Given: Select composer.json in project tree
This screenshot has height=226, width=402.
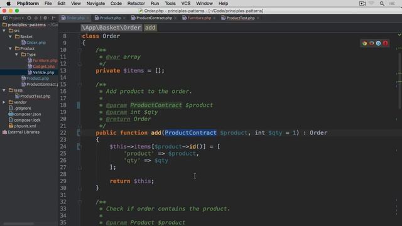Looking at the screenshot, I should (24, 114).
